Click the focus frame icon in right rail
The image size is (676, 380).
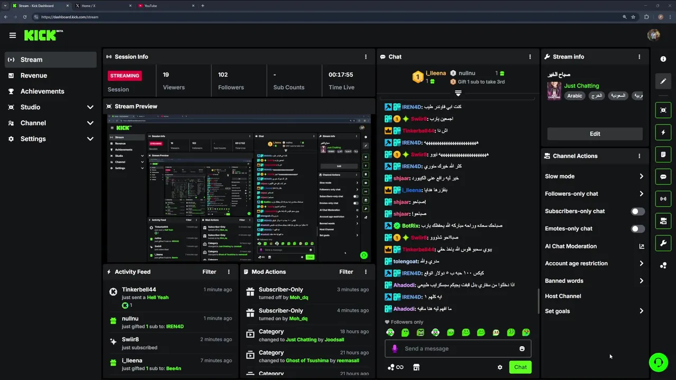(663, 110)
